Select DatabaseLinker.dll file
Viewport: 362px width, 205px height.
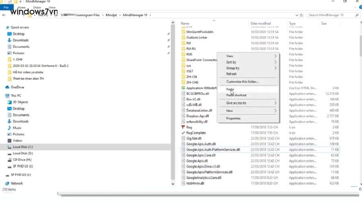[x=199, y=111]
